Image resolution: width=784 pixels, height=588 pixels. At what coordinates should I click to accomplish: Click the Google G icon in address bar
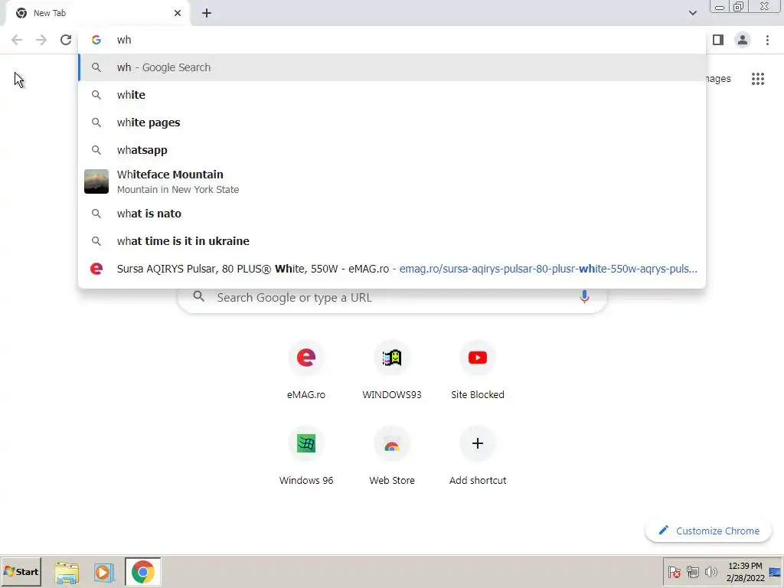(x=96, y=40)
